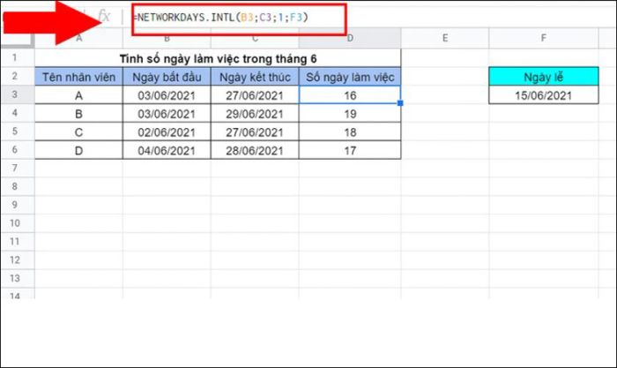Select working days cell showing 18
This screenshot has height=368, width=617.
click(x=350, y=132)
